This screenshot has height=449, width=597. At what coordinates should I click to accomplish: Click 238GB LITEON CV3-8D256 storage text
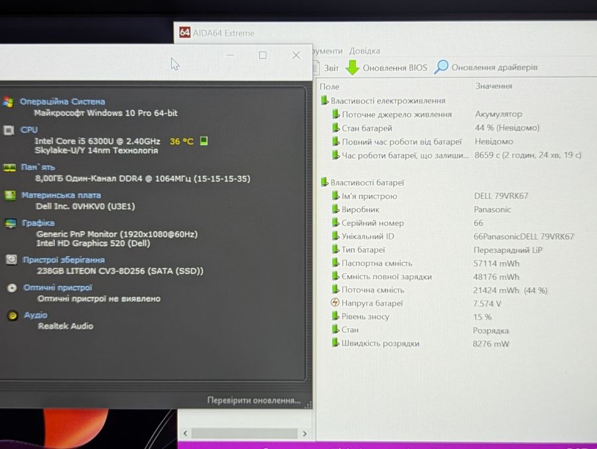[x=120, y=271]
